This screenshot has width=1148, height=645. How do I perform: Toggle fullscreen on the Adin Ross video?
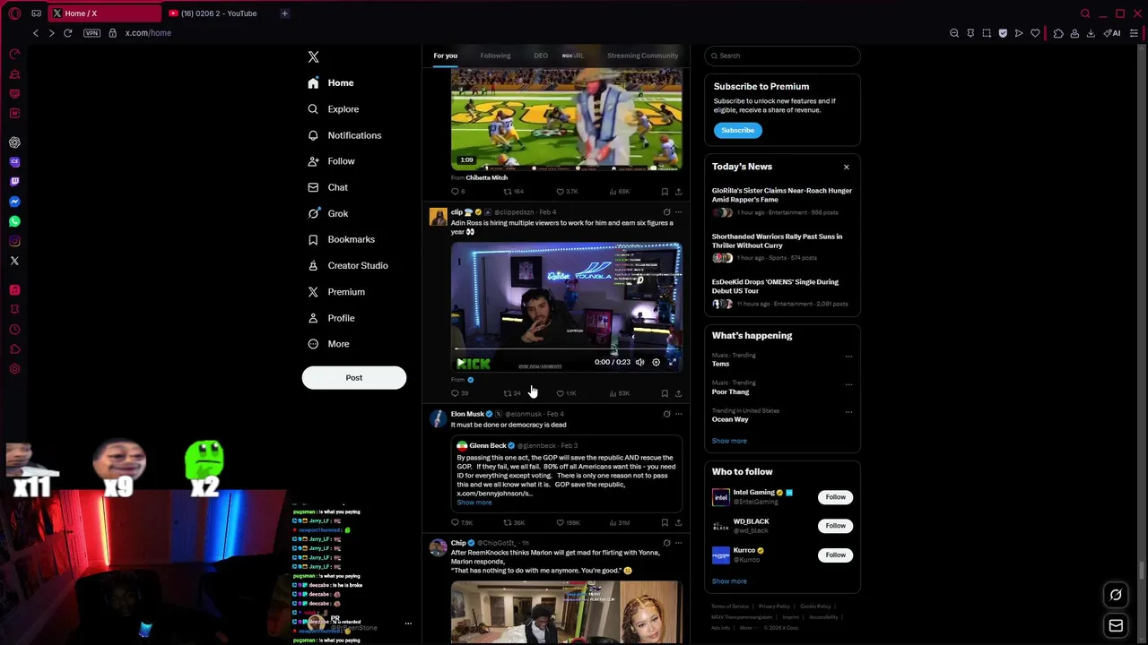(672, 362)
